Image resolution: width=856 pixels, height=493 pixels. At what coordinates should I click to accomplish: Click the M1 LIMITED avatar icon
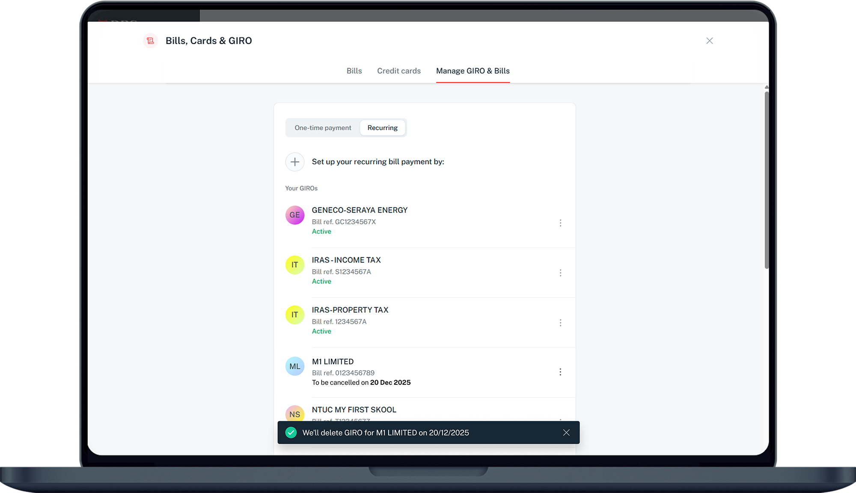click(295, 366)
